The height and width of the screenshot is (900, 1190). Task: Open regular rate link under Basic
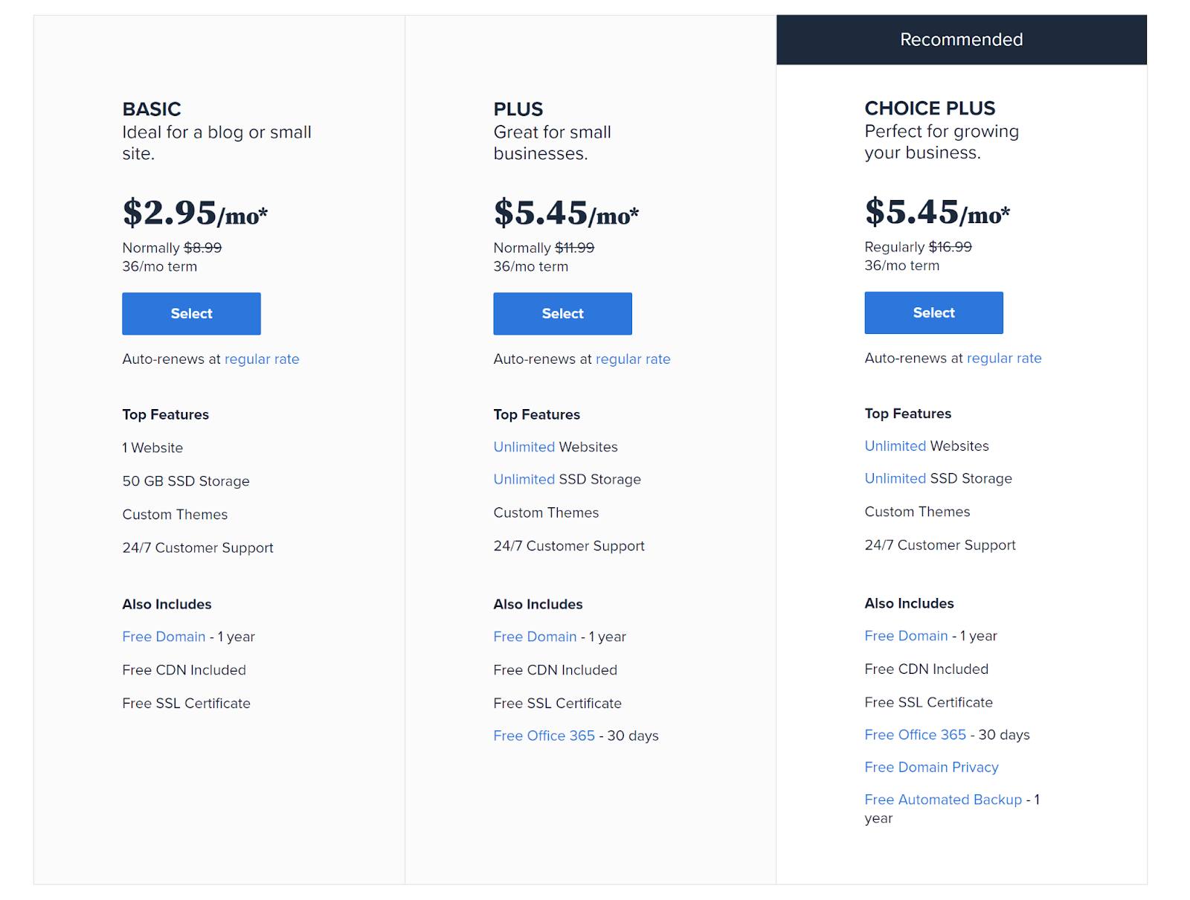[x=262, y=359]
